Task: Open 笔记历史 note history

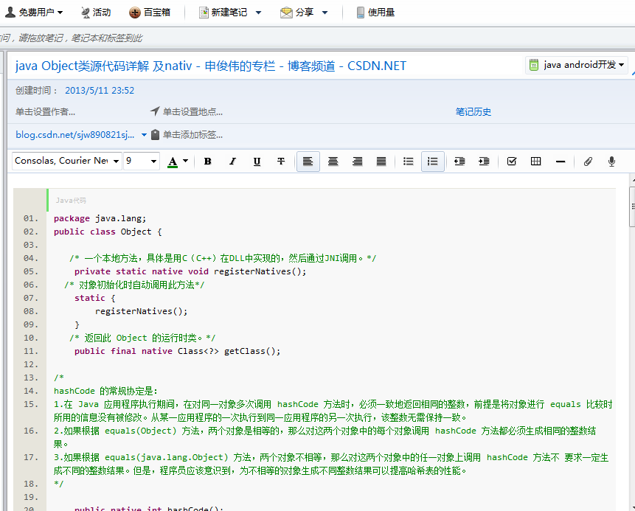Action: 473,112
